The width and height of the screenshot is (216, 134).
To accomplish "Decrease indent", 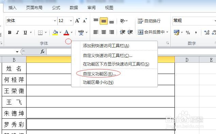I will (x=122, y=32).
